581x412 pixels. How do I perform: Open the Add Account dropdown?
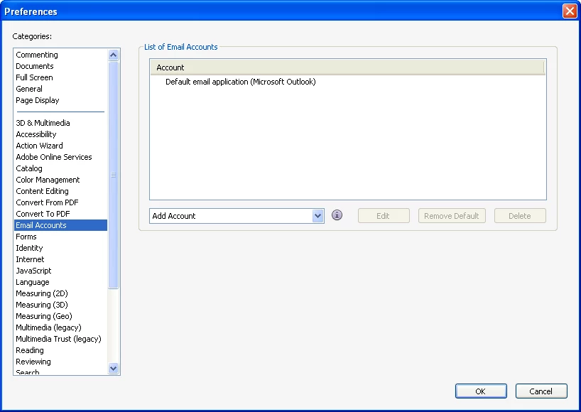pos(237,216)
